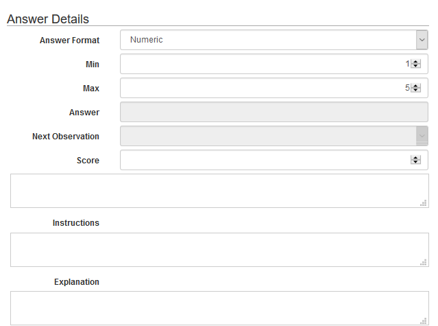The width and height of the screenshot is (438, 326).
Task: Decrement the Score using down arrow
Action: click(x=415, y=163)
